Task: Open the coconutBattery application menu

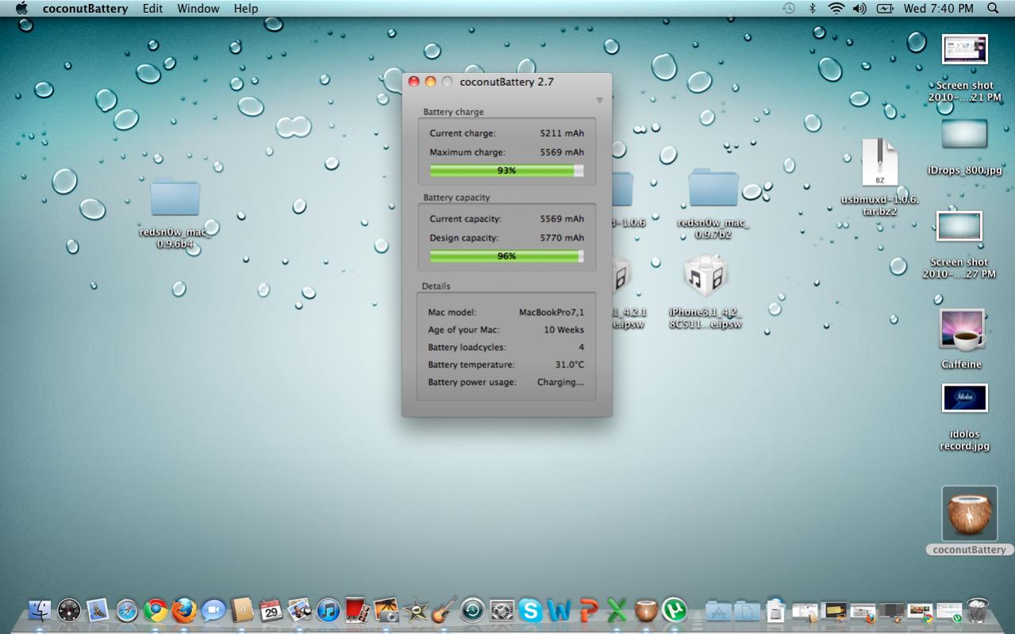Action: [86, 8]
